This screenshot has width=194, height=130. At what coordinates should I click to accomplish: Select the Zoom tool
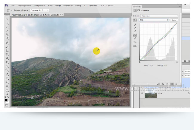[7, 94]
